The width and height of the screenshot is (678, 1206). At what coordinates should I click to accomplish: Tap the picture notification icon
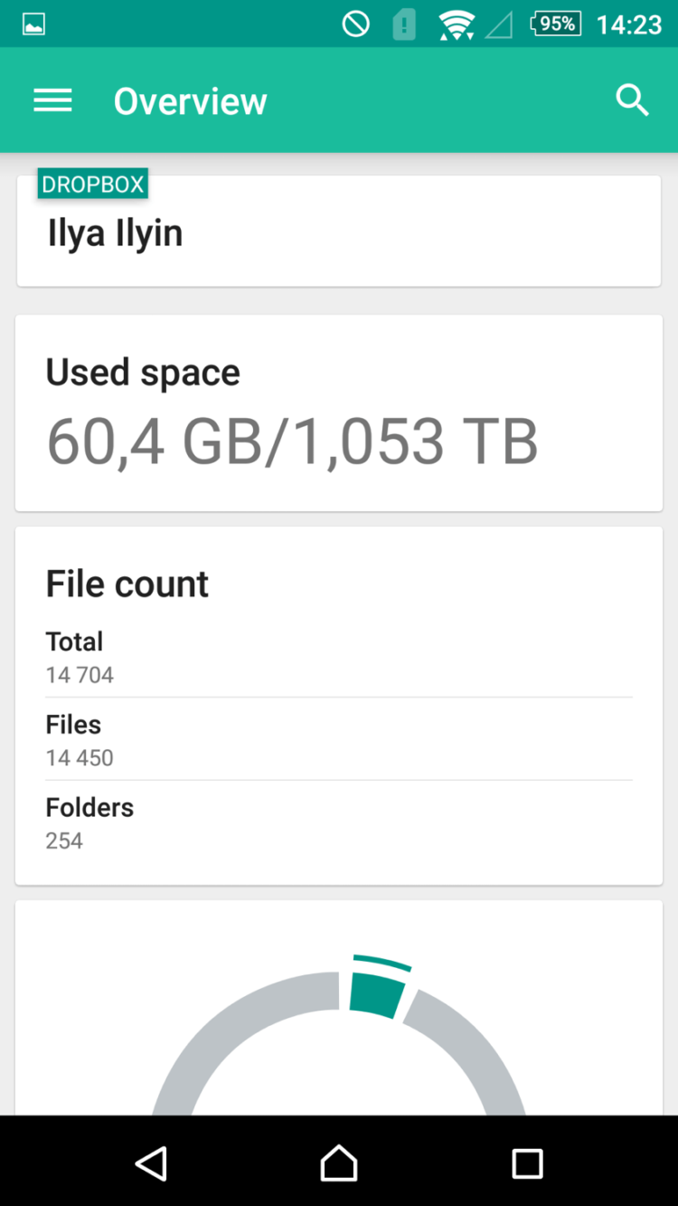[x=34, y=24]
